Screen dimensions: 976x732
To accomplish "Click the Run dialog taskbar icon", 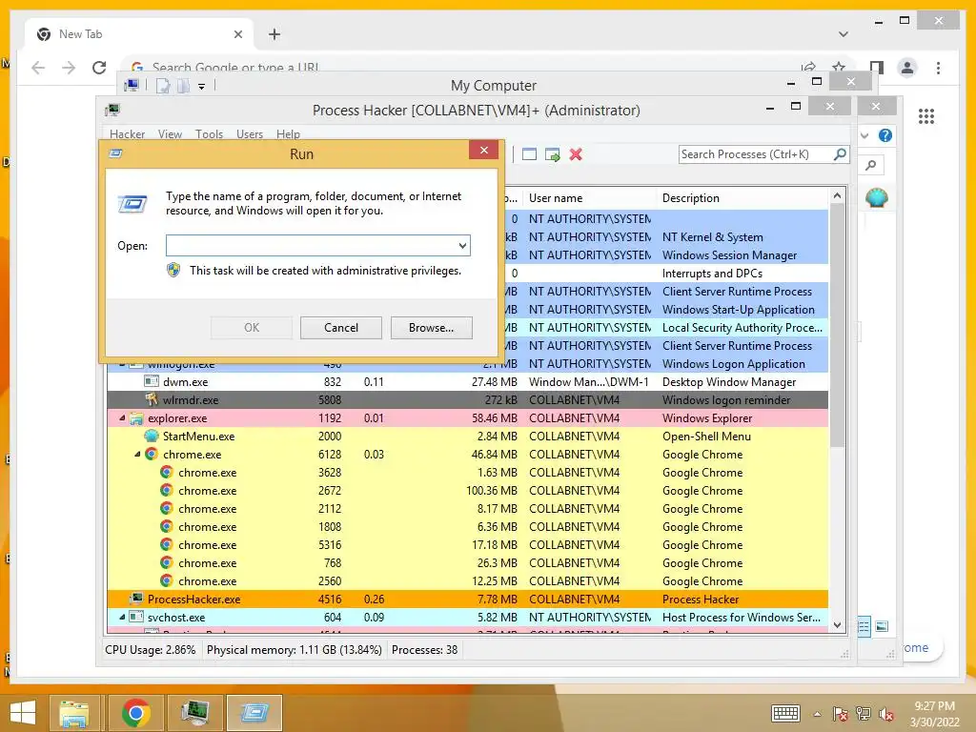I will 254,713.
